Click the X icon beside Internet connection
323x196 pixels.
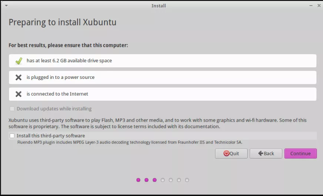tap(18, 94)
